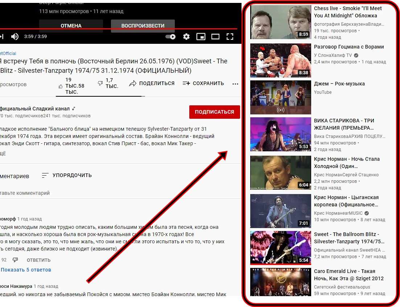Save the video with СОХРАНИТЬ
This screenshot has height=307, width=400.
203,83
